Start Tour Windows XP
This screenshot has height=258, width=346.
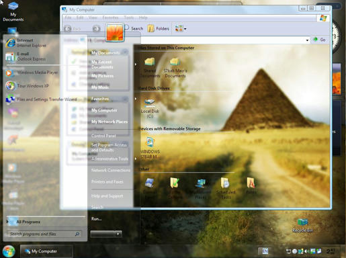click(27, 86)
